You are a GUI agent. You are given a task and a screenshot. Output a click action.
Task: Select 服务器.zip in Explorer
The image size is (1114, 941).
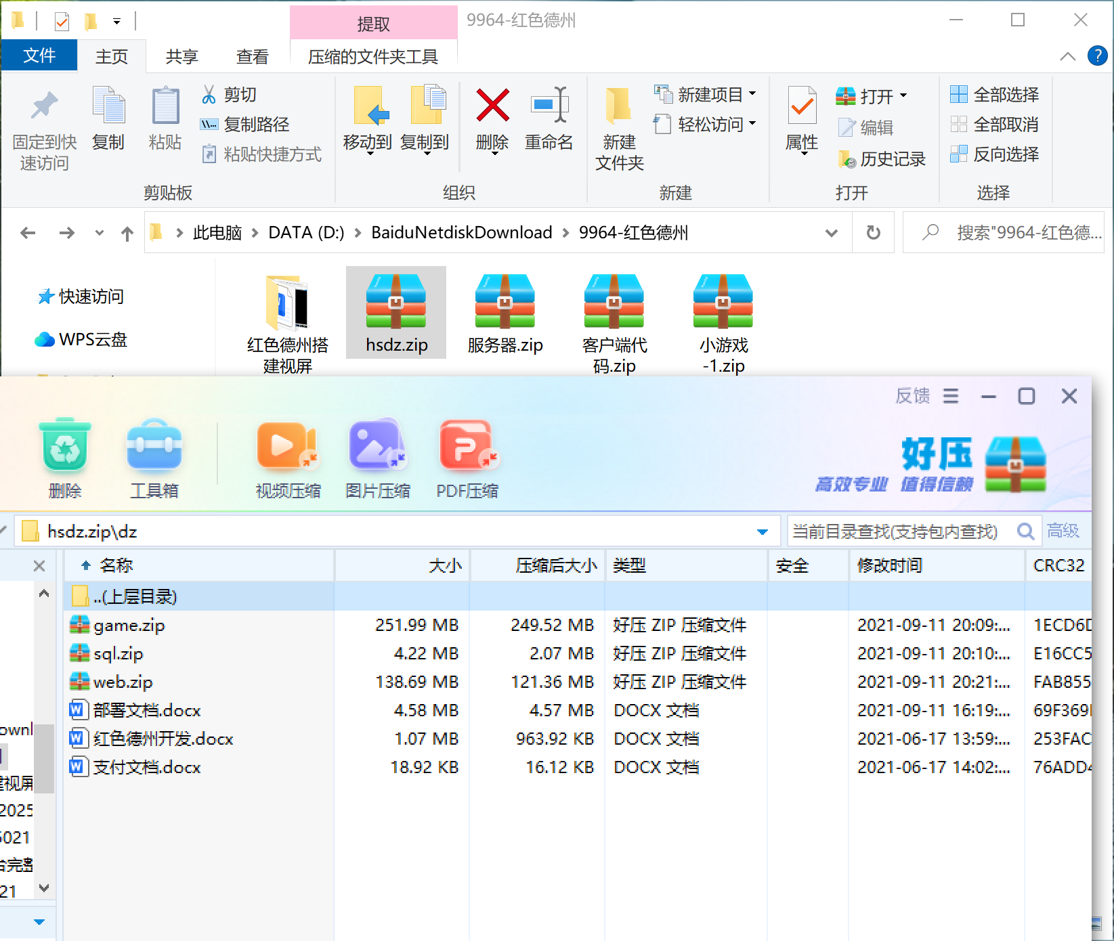[x=505, y=313]
